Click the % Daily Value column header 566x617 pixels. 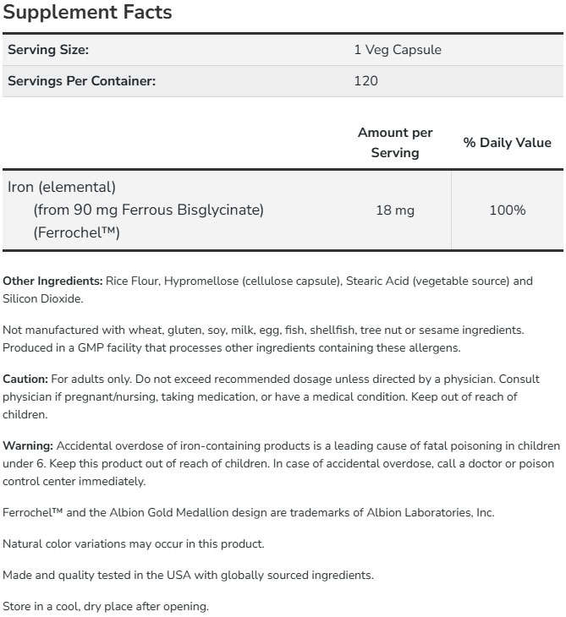tap(507, 143)
